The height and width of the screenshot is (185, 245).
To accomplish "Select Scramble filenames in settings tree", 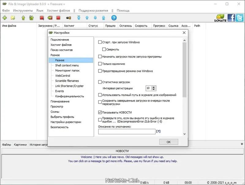I will (x=67, y=81).
